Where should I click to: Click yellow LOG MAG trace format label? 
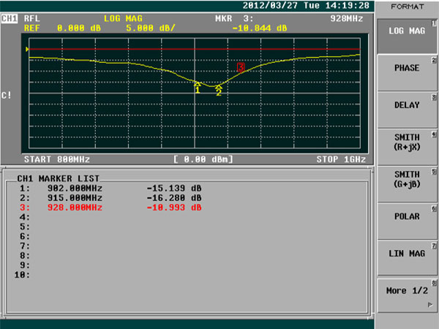[123, 19]
